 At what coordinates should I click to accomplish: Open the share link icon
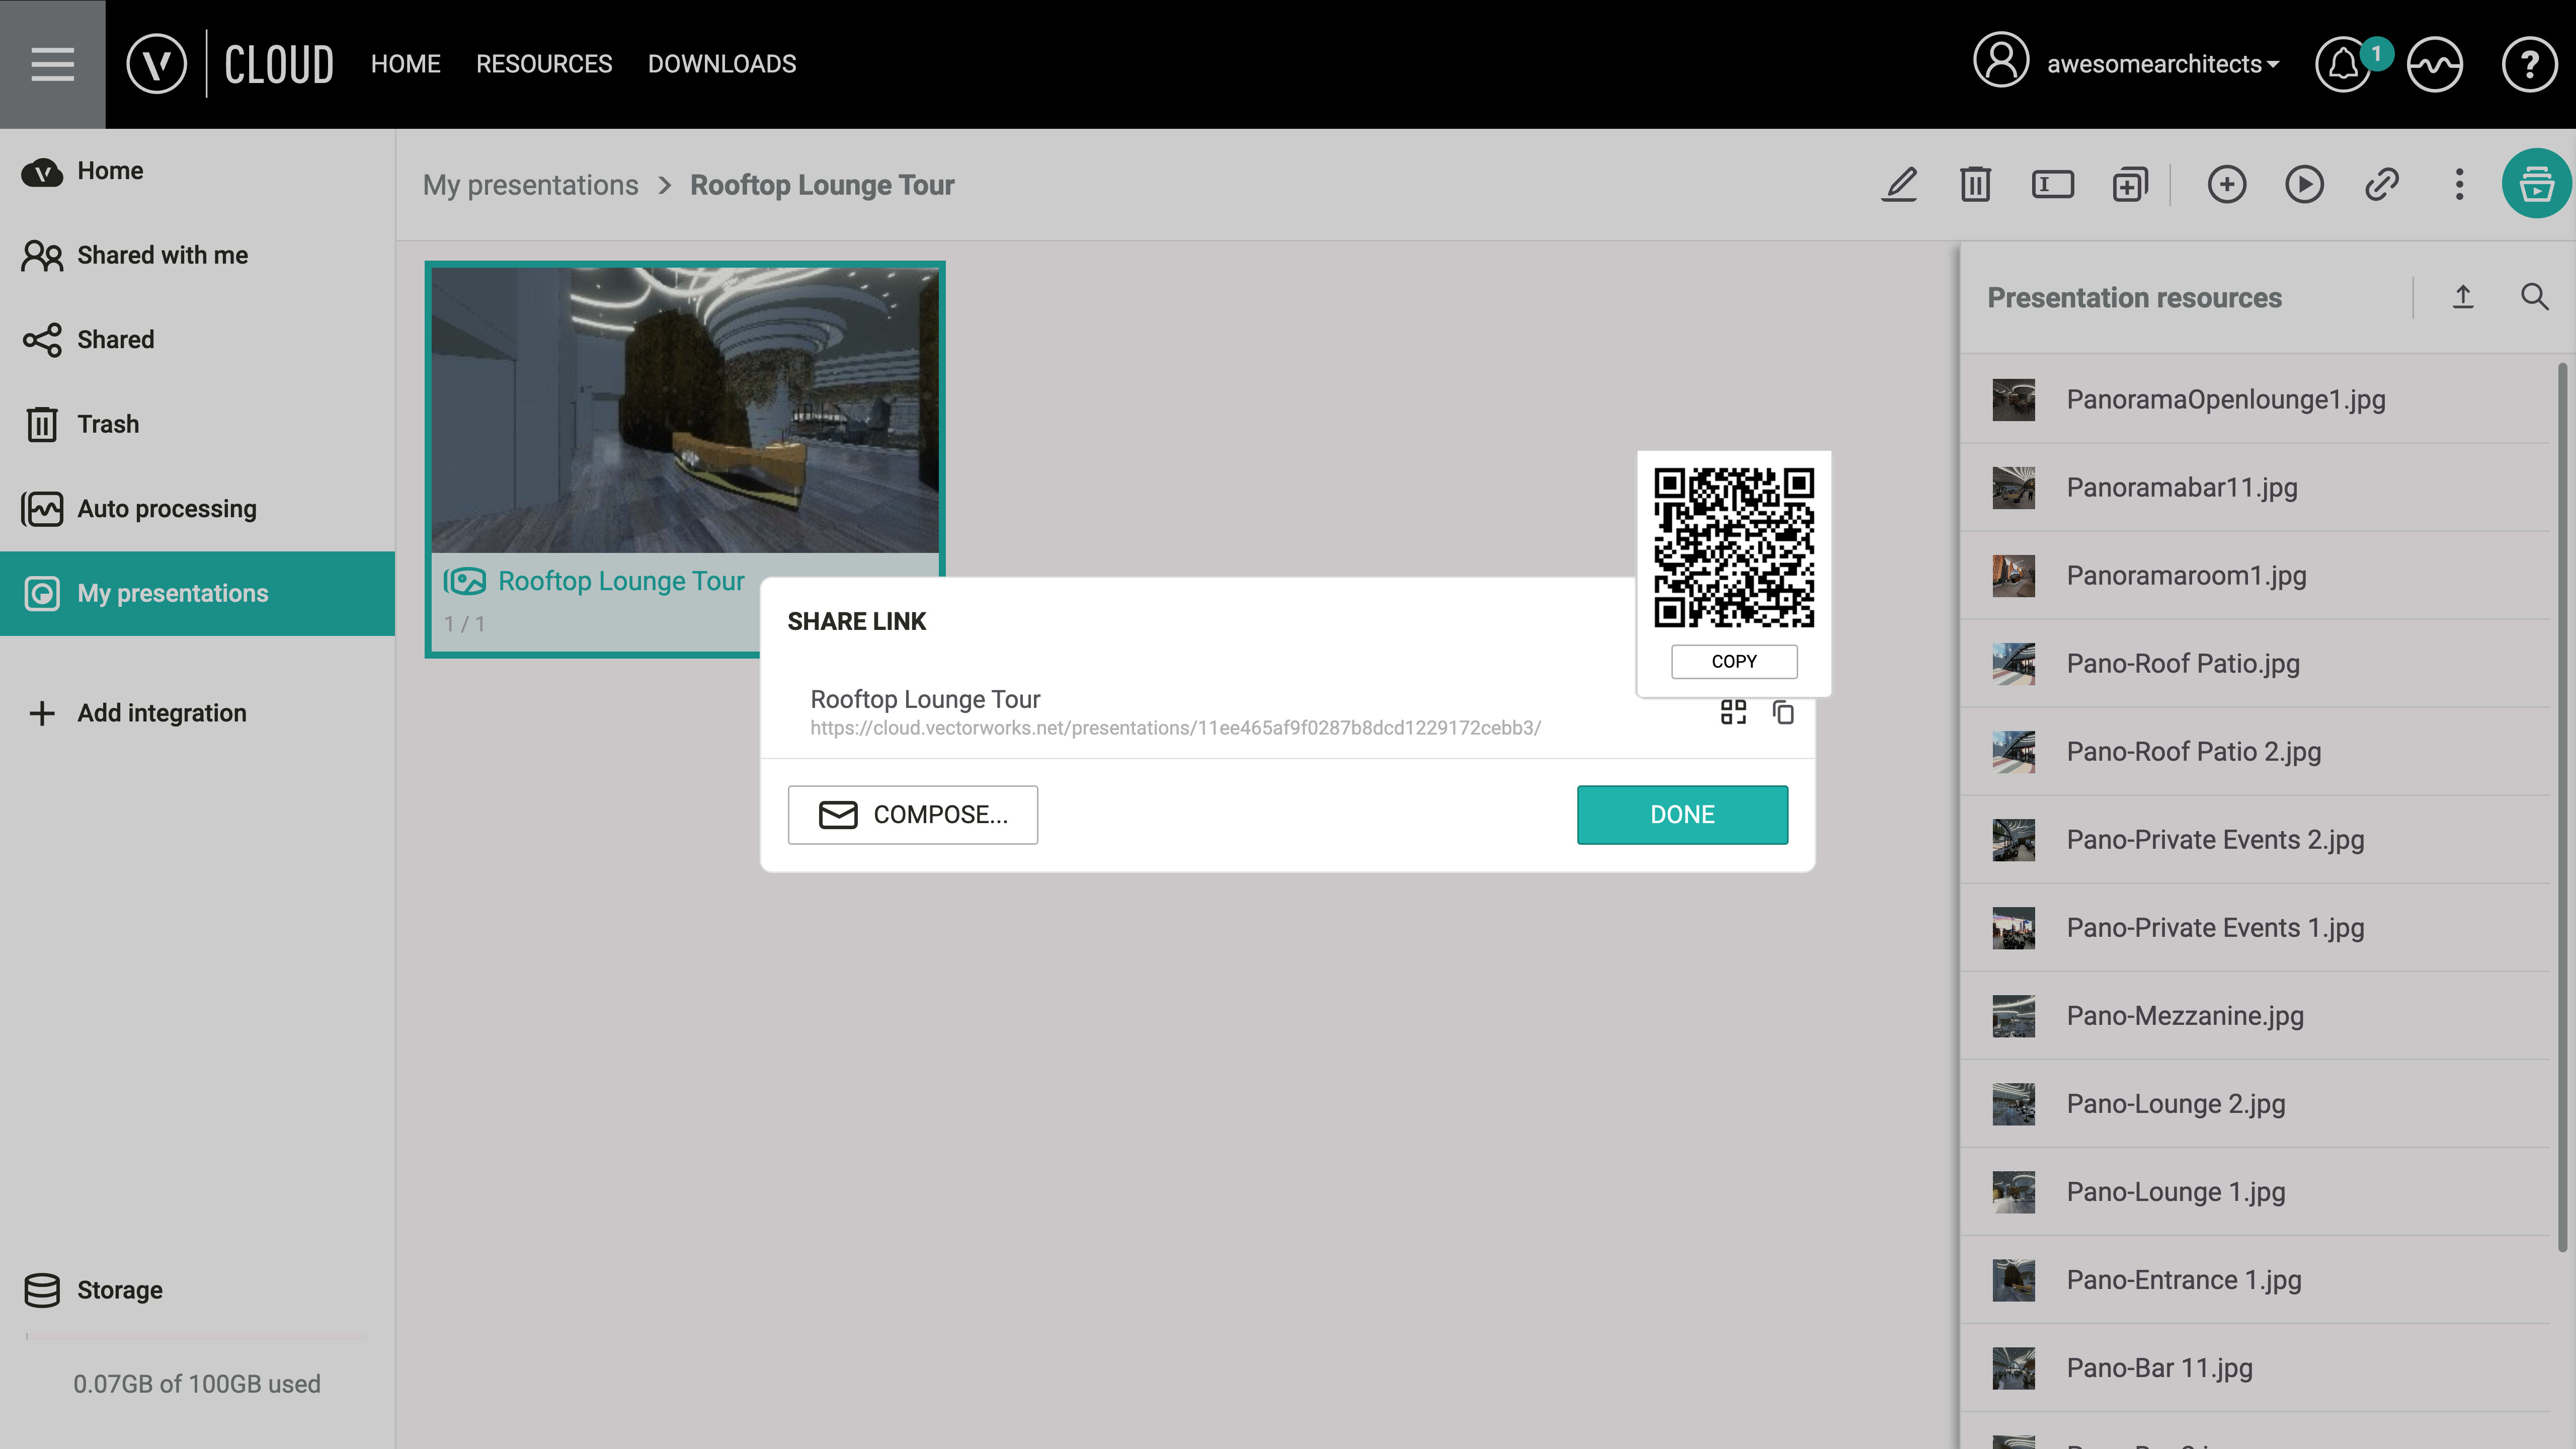[x=2382, y=185]
